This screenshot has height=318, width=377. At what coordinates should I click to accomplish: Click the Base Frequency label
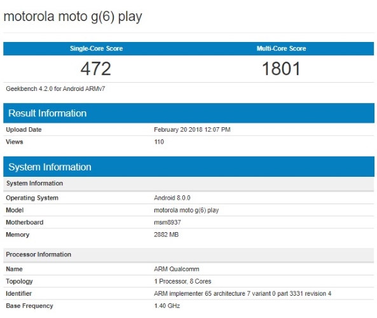click(x=30, y=306)
